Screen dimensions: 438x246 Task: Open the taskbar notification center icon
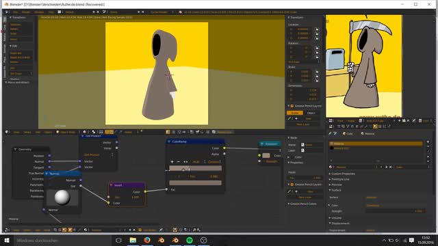click(x=411, y=240)
